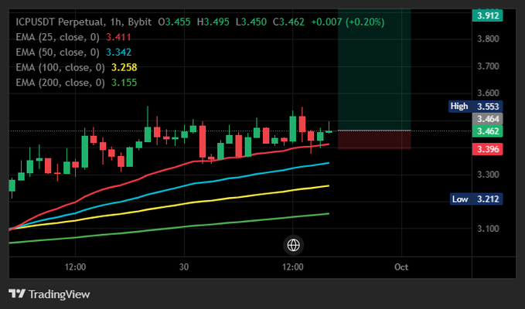The height and width of the screenshot is (309, 525).
Task: Click the EMA 50 value 3.342
Action: [x=118, y=53]
